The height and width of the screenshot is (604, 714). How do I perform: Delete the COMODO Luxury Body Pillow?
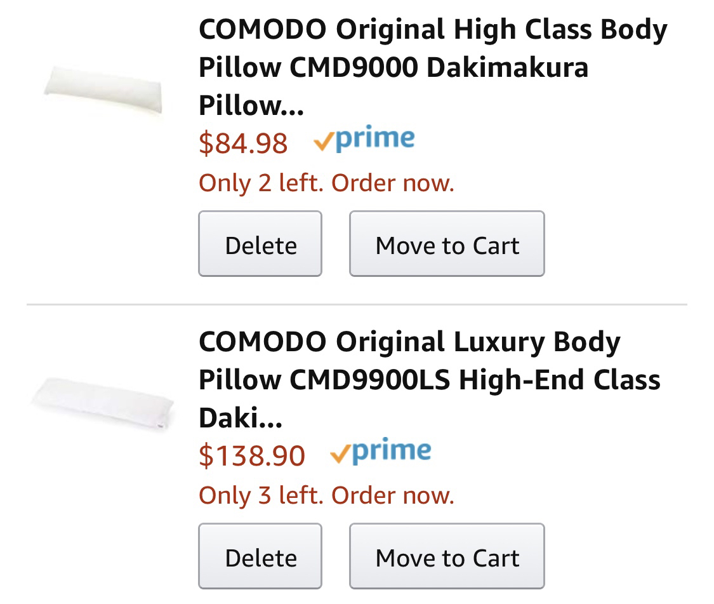pyautogui.click(x=260, y=557)
